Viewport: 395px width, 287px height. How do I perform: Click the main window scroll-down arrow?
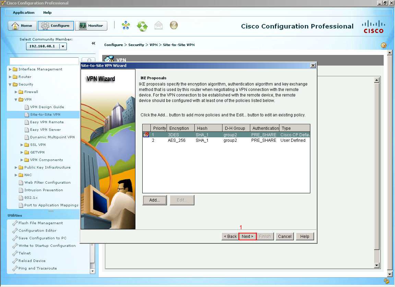pyautogui.click(x=390, y=274)
